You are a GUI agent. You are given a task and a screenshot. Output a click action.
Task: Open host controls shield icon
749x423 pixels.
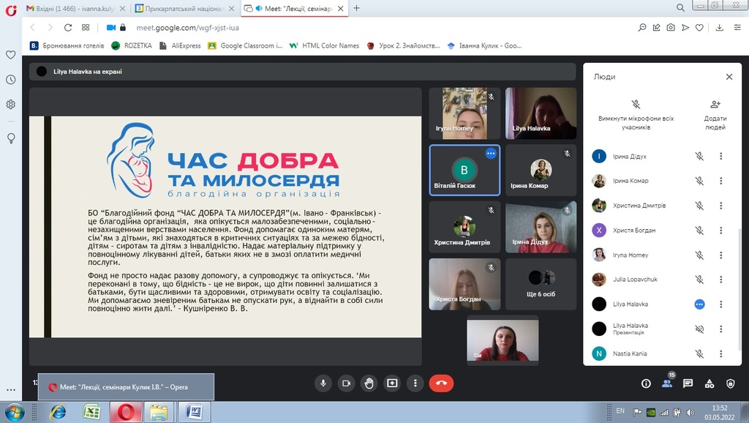tap(730, 383)
